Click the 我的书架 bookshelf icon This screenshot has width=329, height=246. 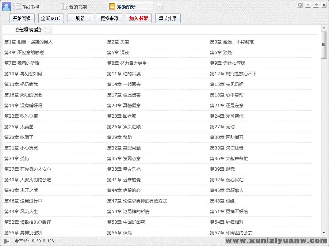click(x=64, y=7)
